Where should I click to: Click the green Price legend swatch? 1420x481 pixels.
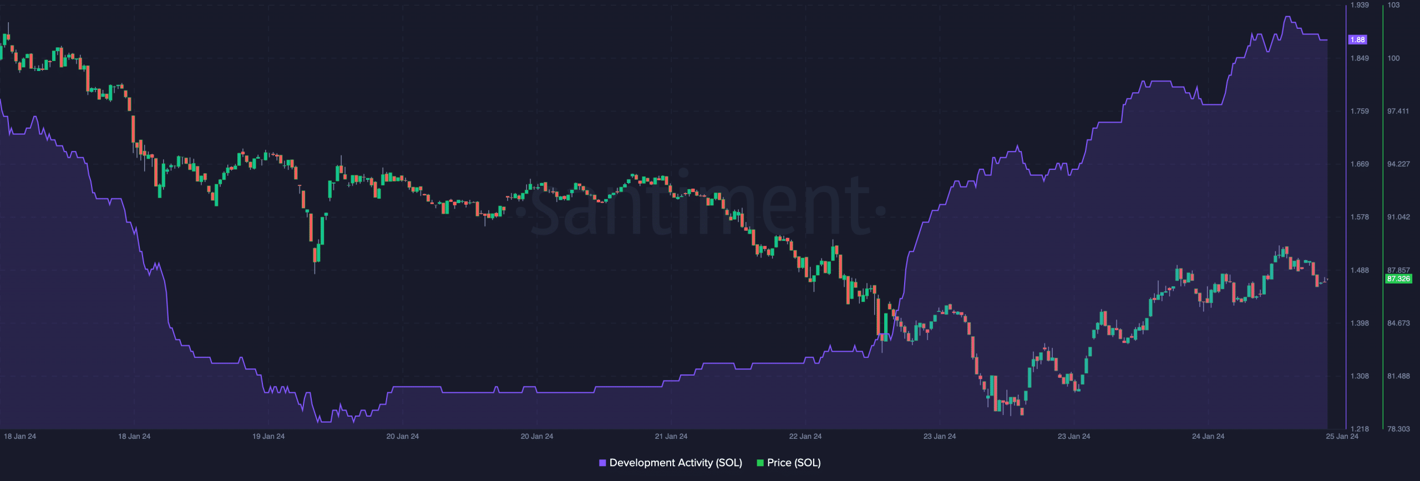click(760, 463)
